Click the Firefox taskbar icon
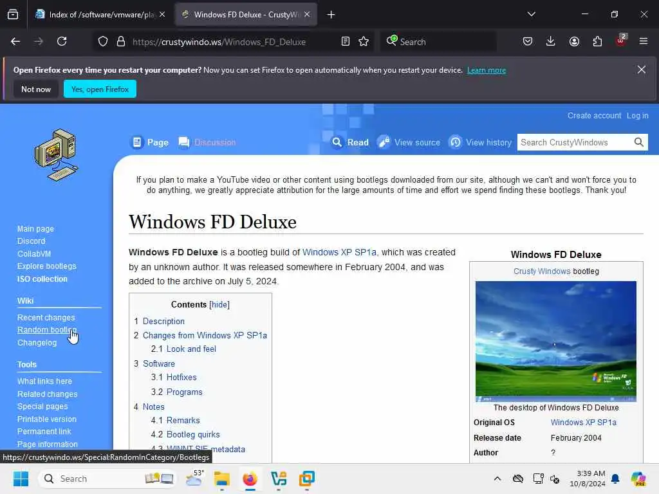The height and width of the screenshot is (494, 659). (250, 479)
